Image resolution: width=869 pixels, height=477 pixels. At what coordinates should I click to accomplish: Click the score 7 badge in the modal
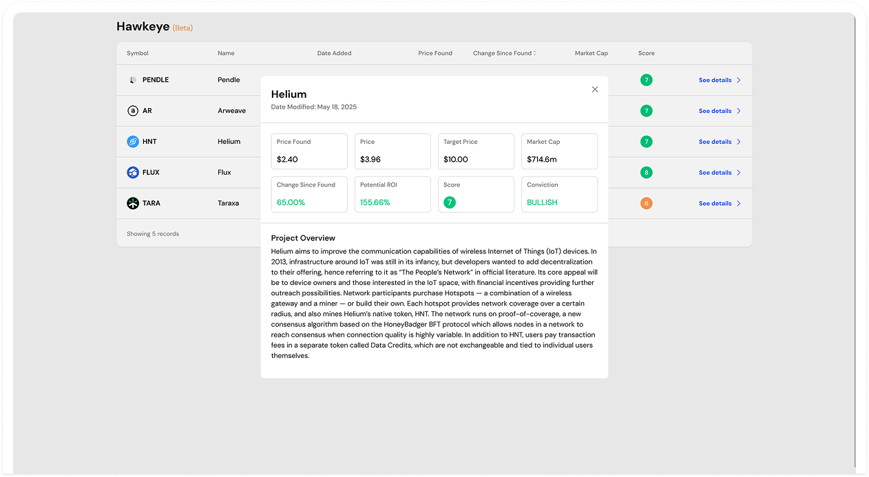click(x=449, y=202)
